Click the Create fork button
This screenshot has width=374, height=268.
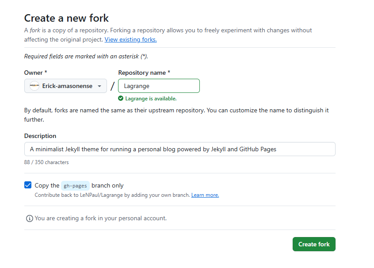[x=314, y=244]
